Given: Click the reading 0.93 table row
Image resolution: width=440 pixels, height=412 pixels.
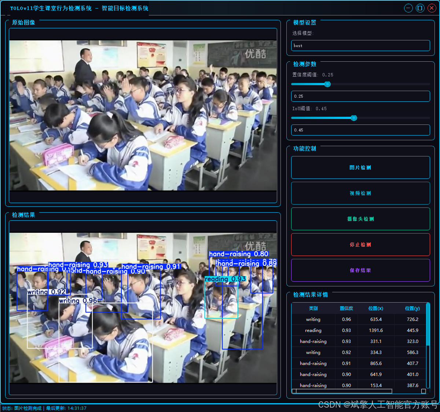Looking at the screenshot, I should [x=346, y=330].
